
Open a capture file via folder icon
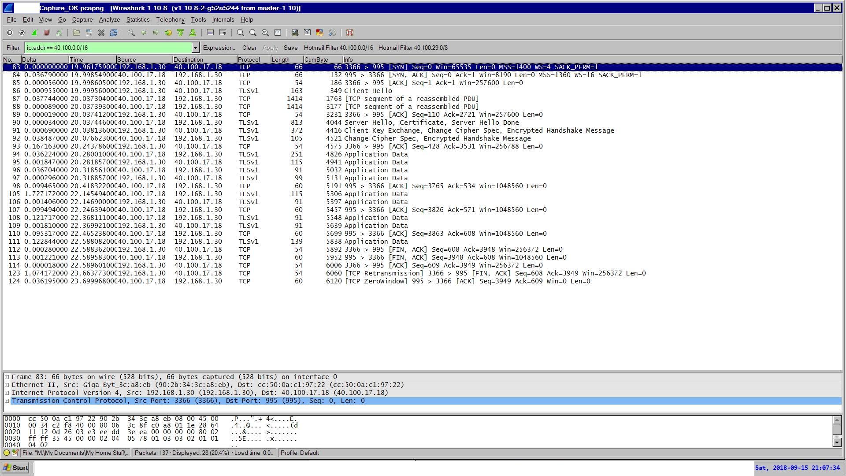click(x=76, y=33)
